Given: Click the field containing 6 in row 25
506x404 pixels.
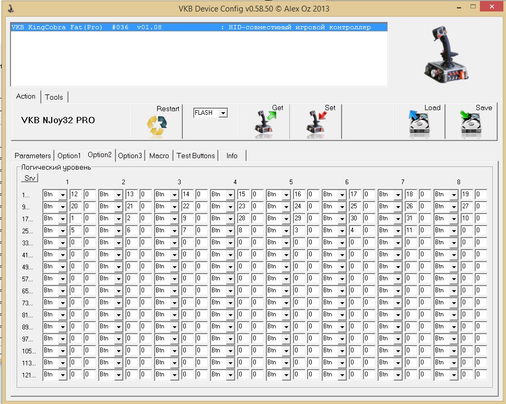Looking at the screenshot, I should [132, 230].
